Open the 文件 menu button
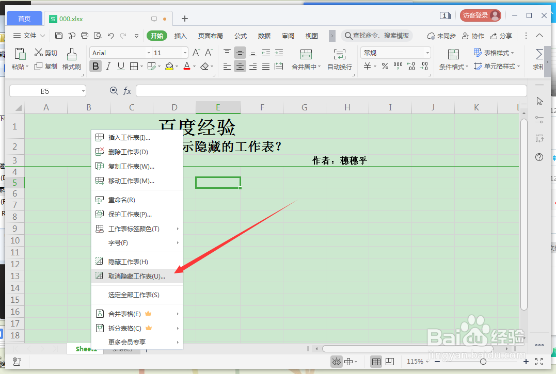Screen dimensions: 556x374 point(29,36)
